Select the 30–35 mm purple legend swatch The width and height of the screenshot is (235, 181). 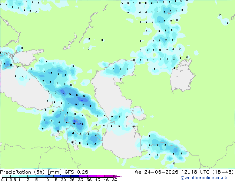click(x=83, y=176)
